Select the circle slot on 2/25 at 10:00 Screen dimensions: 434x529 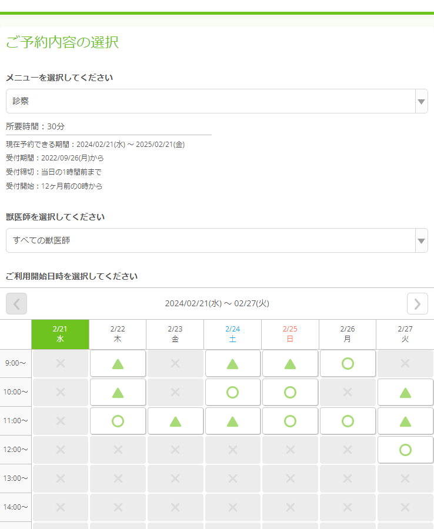pos(290,392)
